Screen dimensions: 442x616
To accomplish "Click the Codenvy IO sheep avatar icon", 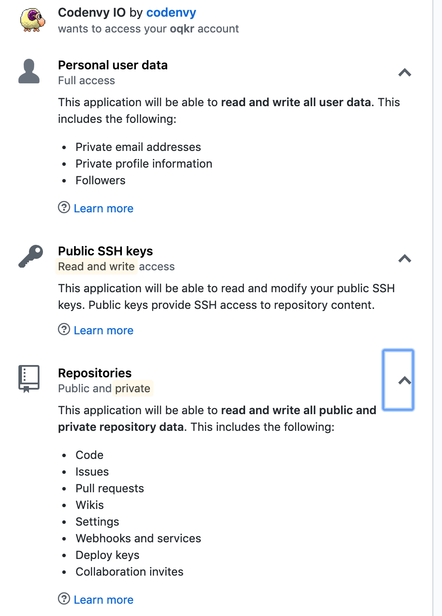I will 32,20.
